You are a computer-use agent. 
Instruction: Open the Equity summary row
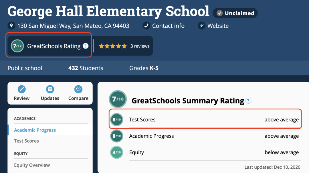pos(205,152)
